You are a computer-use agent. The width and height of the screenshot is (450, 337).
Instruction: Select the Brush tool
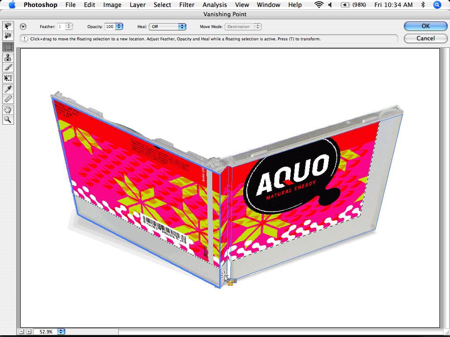click(8, 68)
